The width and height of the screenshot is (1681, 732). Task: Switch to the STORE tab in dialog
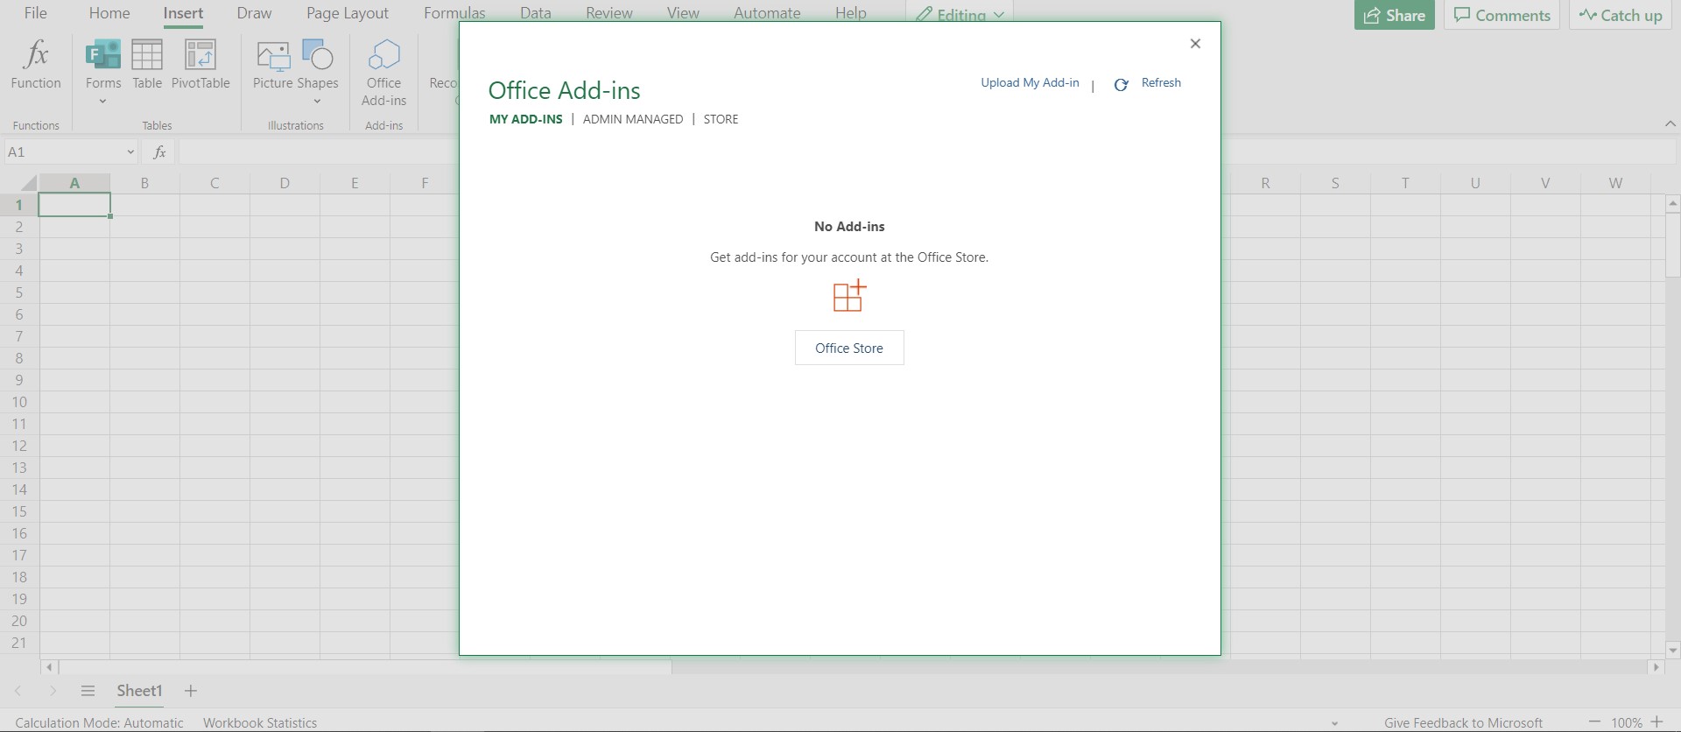coord(721,119)
